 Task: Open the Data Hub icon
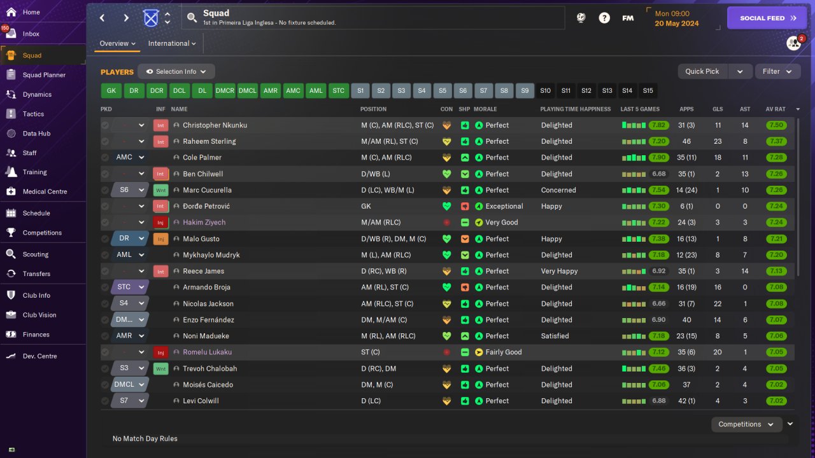pyautogui.click(x=11, y=134)
